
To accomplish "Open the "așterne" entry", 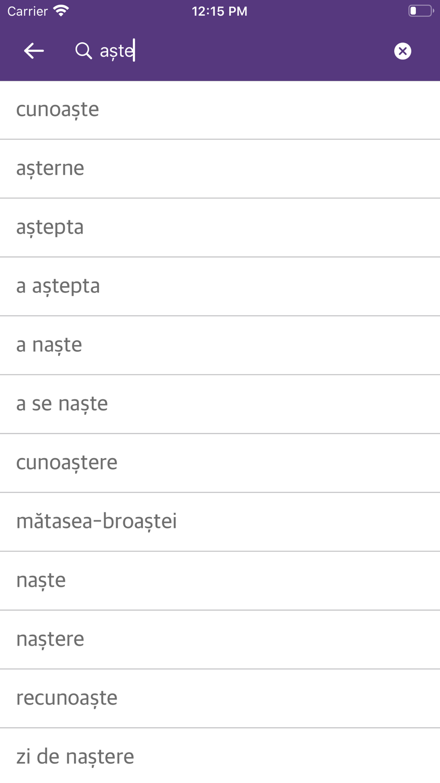I will [x=220, y=169].
